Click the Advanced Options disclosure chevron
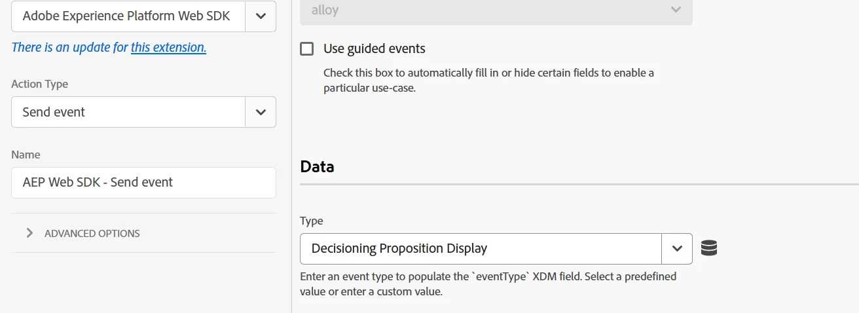 tap(29, 233)
